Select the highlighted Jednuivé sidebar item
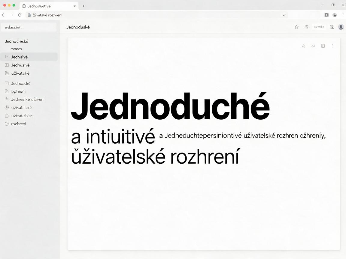Viewport: 346px width, 259px height. (x=29, y=57)
